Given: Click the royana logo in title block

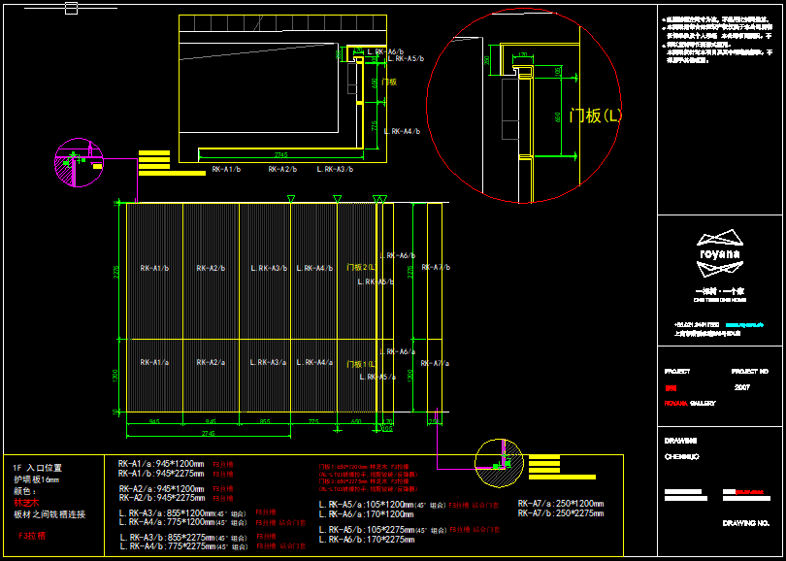Looking at the screenshot, I should (x=720, y=248).
